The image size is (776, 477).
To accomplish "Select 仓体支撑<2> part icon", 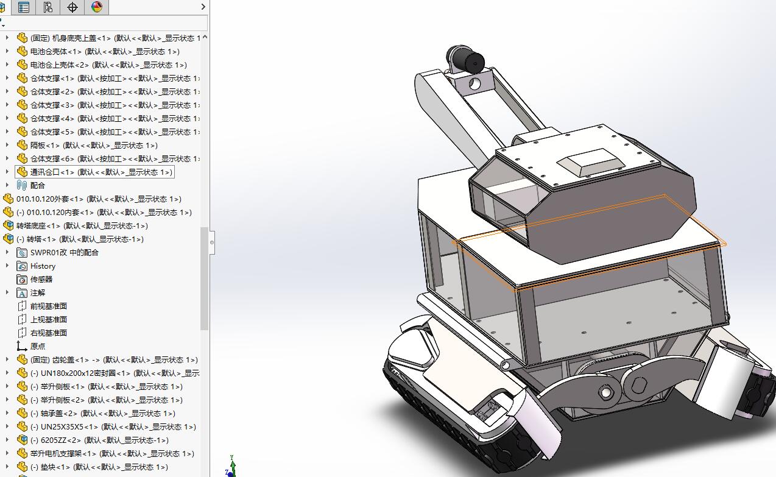I will tap(22, 91).
